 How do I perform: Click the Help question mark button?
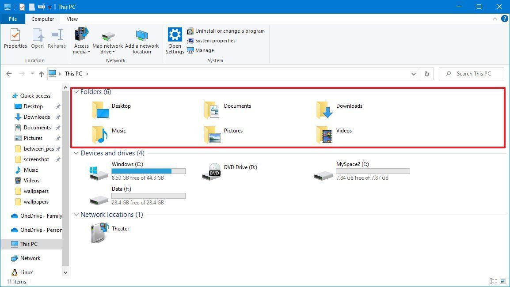505,19
